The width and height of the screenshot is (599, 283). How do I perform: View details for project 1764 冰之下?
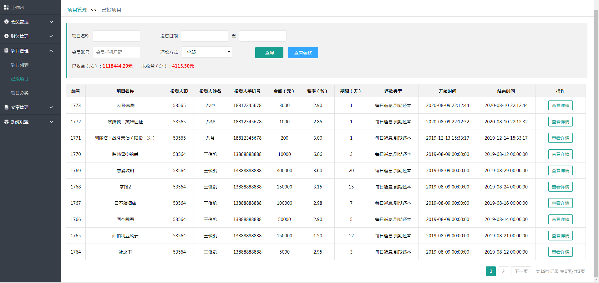click(561, 252)
